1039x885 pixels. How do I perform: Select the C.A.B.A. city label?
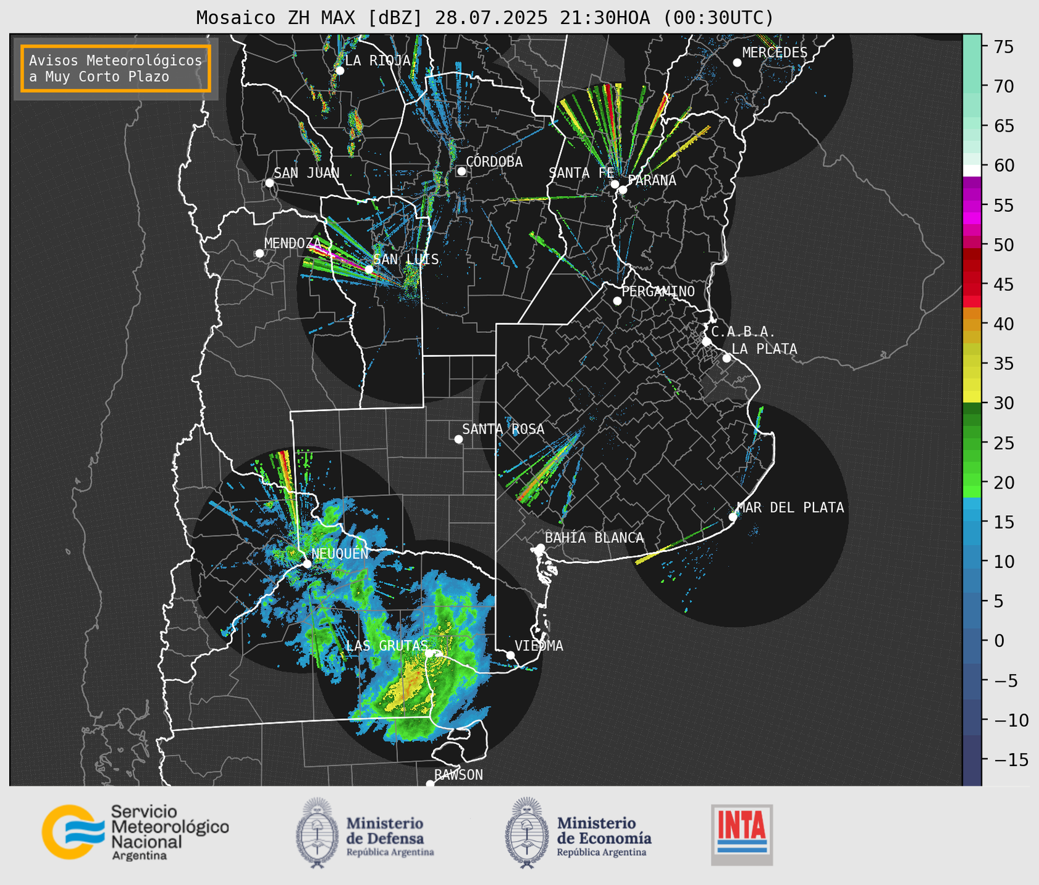click(743, 332)
